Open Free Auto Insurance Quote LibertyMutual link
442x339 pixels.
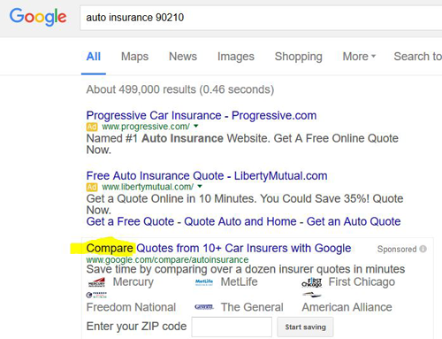[207, 175]
